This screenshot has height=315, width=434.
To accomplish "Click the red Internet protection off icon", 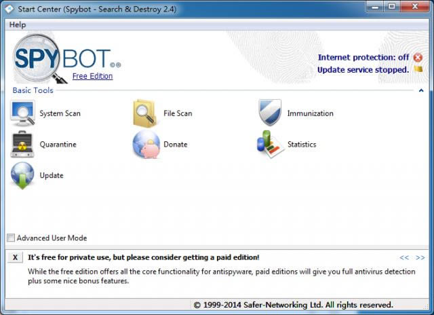I will 418,57.
